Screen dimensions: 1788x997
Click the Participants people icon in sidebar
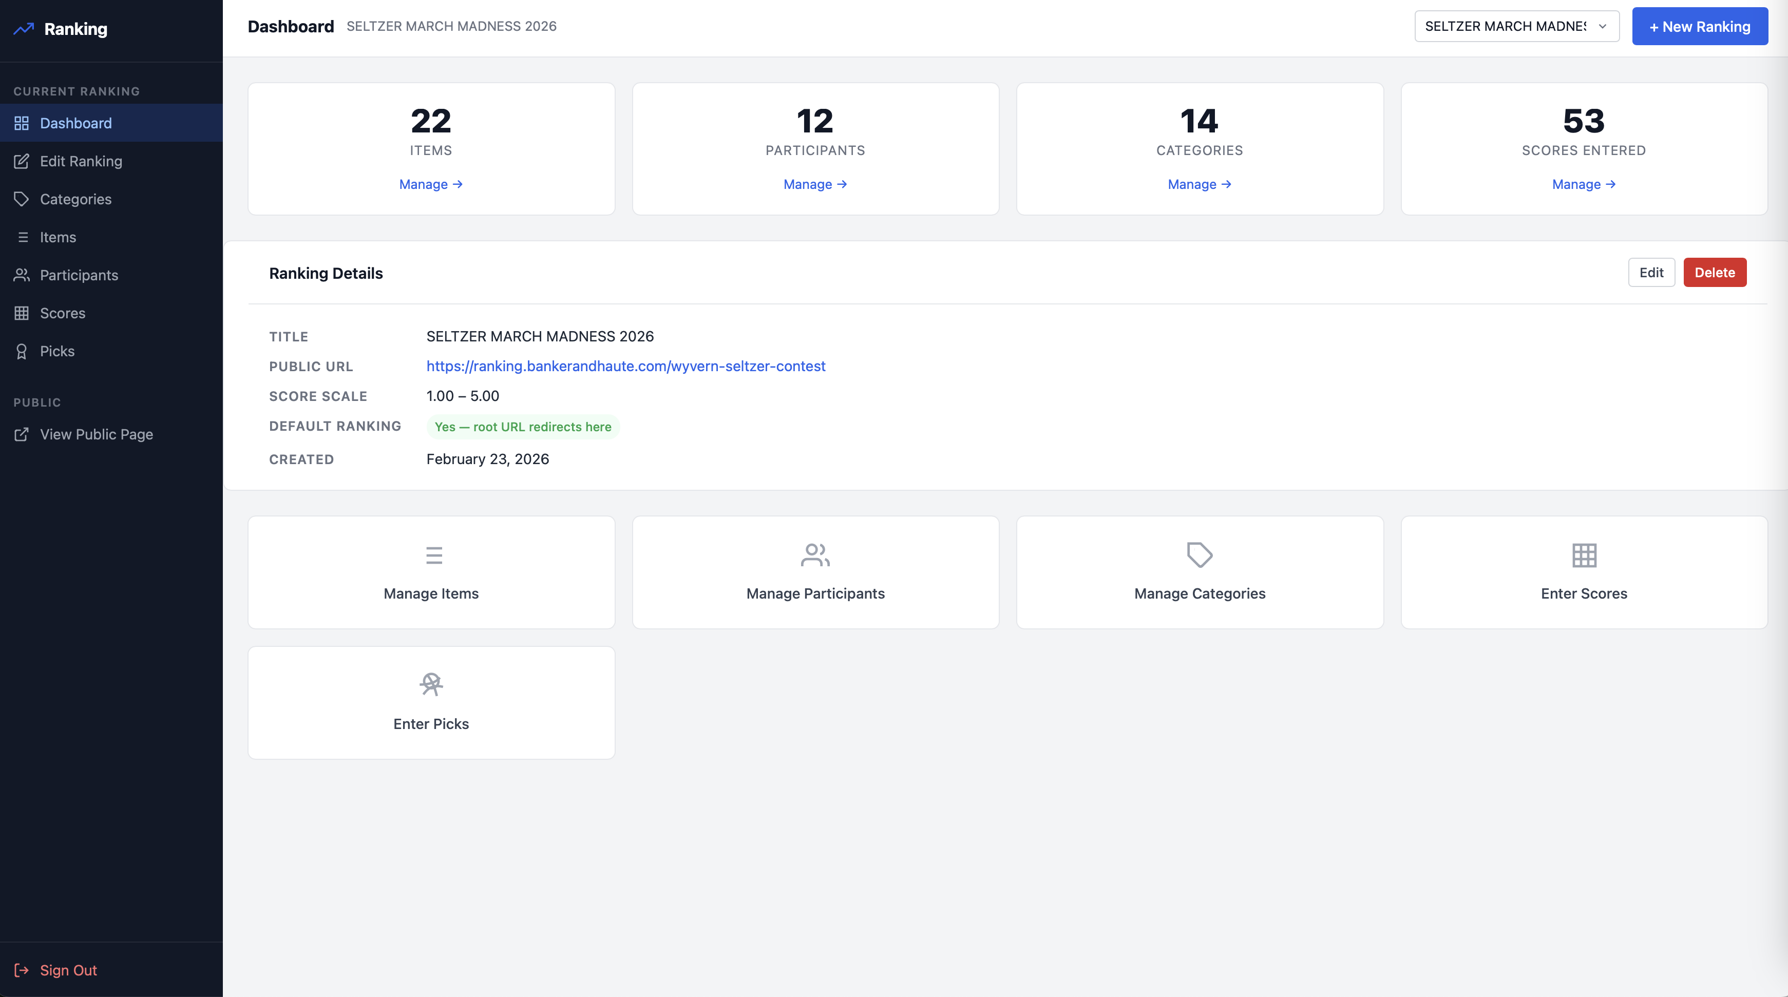[22, 275]
